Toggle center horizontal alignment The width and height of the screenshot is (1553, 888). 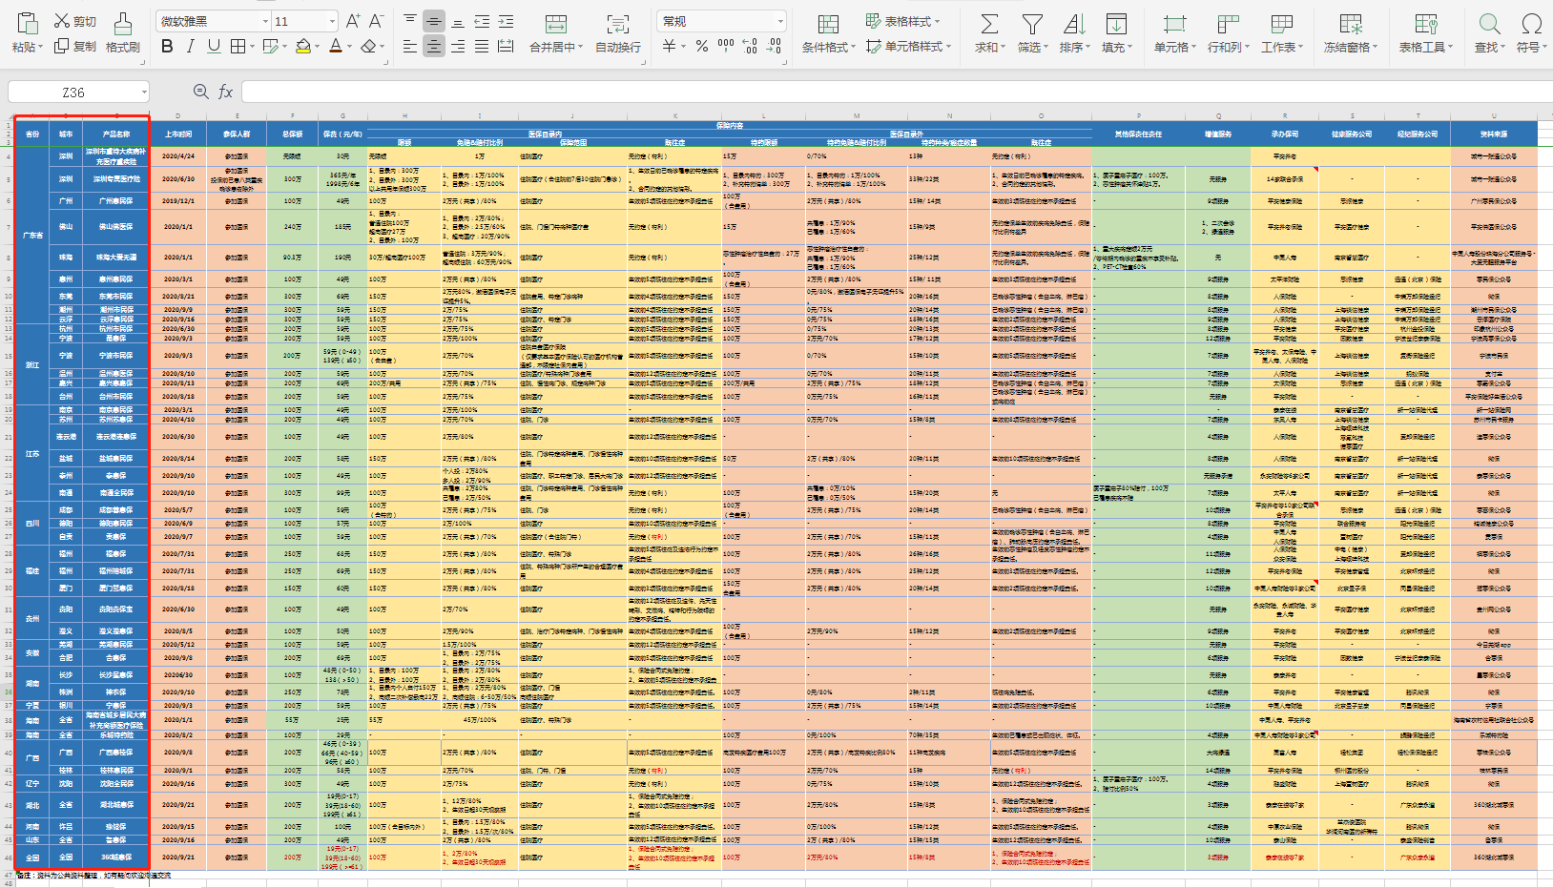point(434,46)
